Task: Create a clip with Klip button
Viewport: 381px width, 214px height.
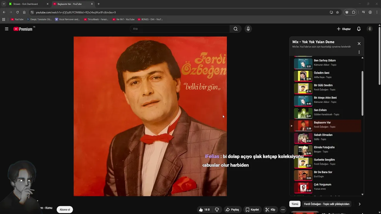Action: 270,210
